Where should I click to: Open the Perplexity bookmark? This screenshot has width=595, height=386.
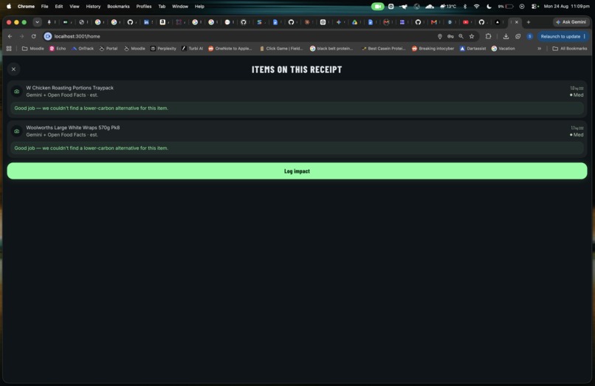(x=163, y=49)
